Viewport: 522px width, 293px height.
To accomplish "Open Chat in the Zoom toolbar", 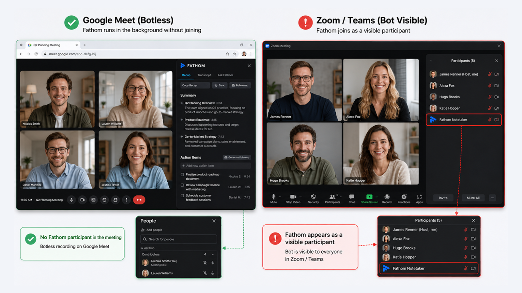I will [352, 198].
